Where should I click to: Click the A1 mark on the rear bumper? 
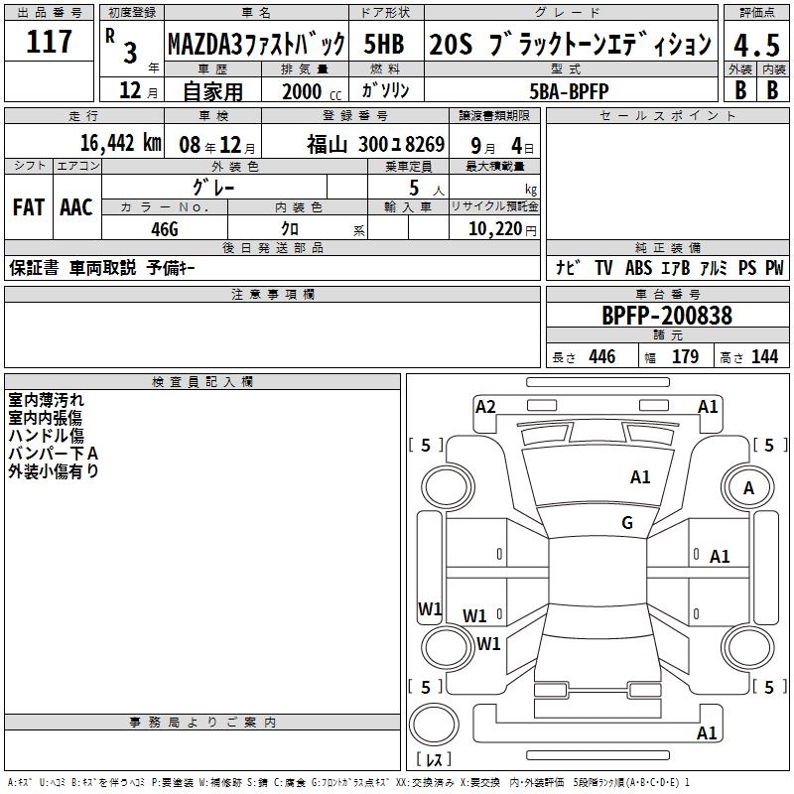tap(707, 732)
